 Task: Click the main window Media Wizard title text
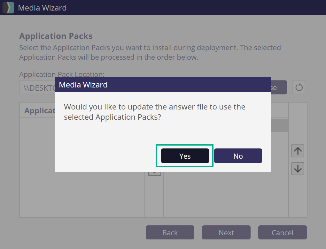pyautogui.click(x=42, y=8)
